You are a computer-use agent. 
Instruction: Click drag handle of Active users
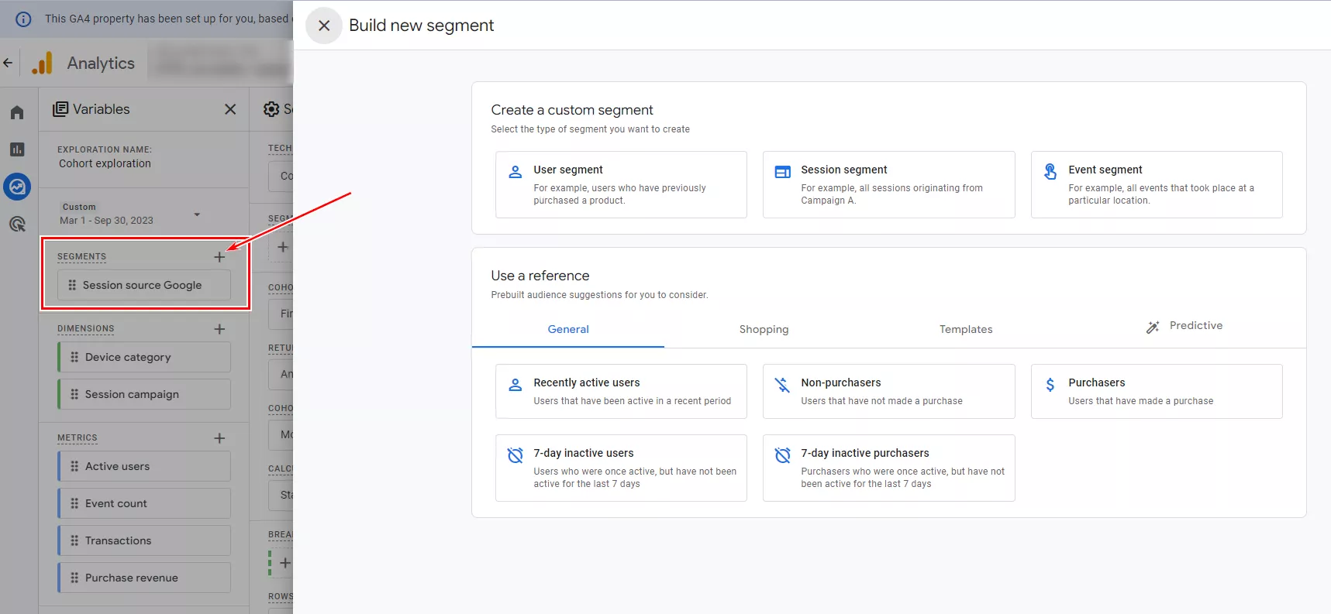coord(74,466)
